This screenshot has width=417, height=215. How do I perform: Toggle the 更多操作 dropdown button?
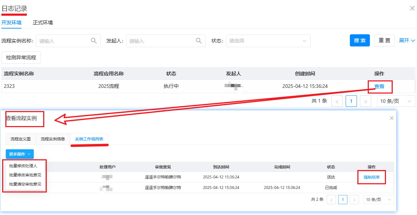(x=20, y=154)
